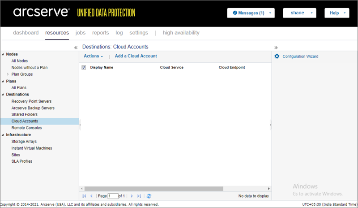Click Add a Cloud Account link
Viewport: 358px width, 208px height.
coord(136,56)
